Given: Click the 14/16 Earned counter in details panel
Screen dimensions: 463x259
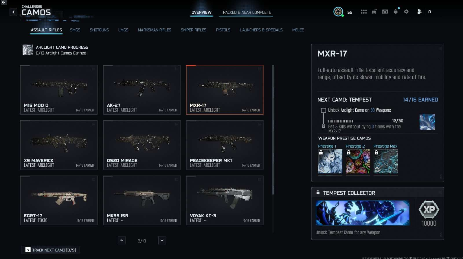Looking at the screenshot, I should [x=420, y=100].
